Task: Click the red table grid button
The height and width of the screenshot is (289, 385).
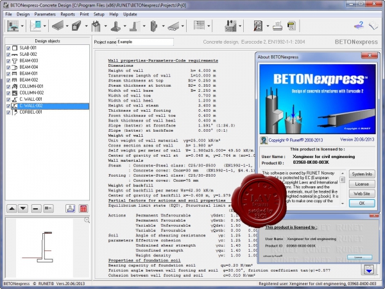Action: point(83,209)
